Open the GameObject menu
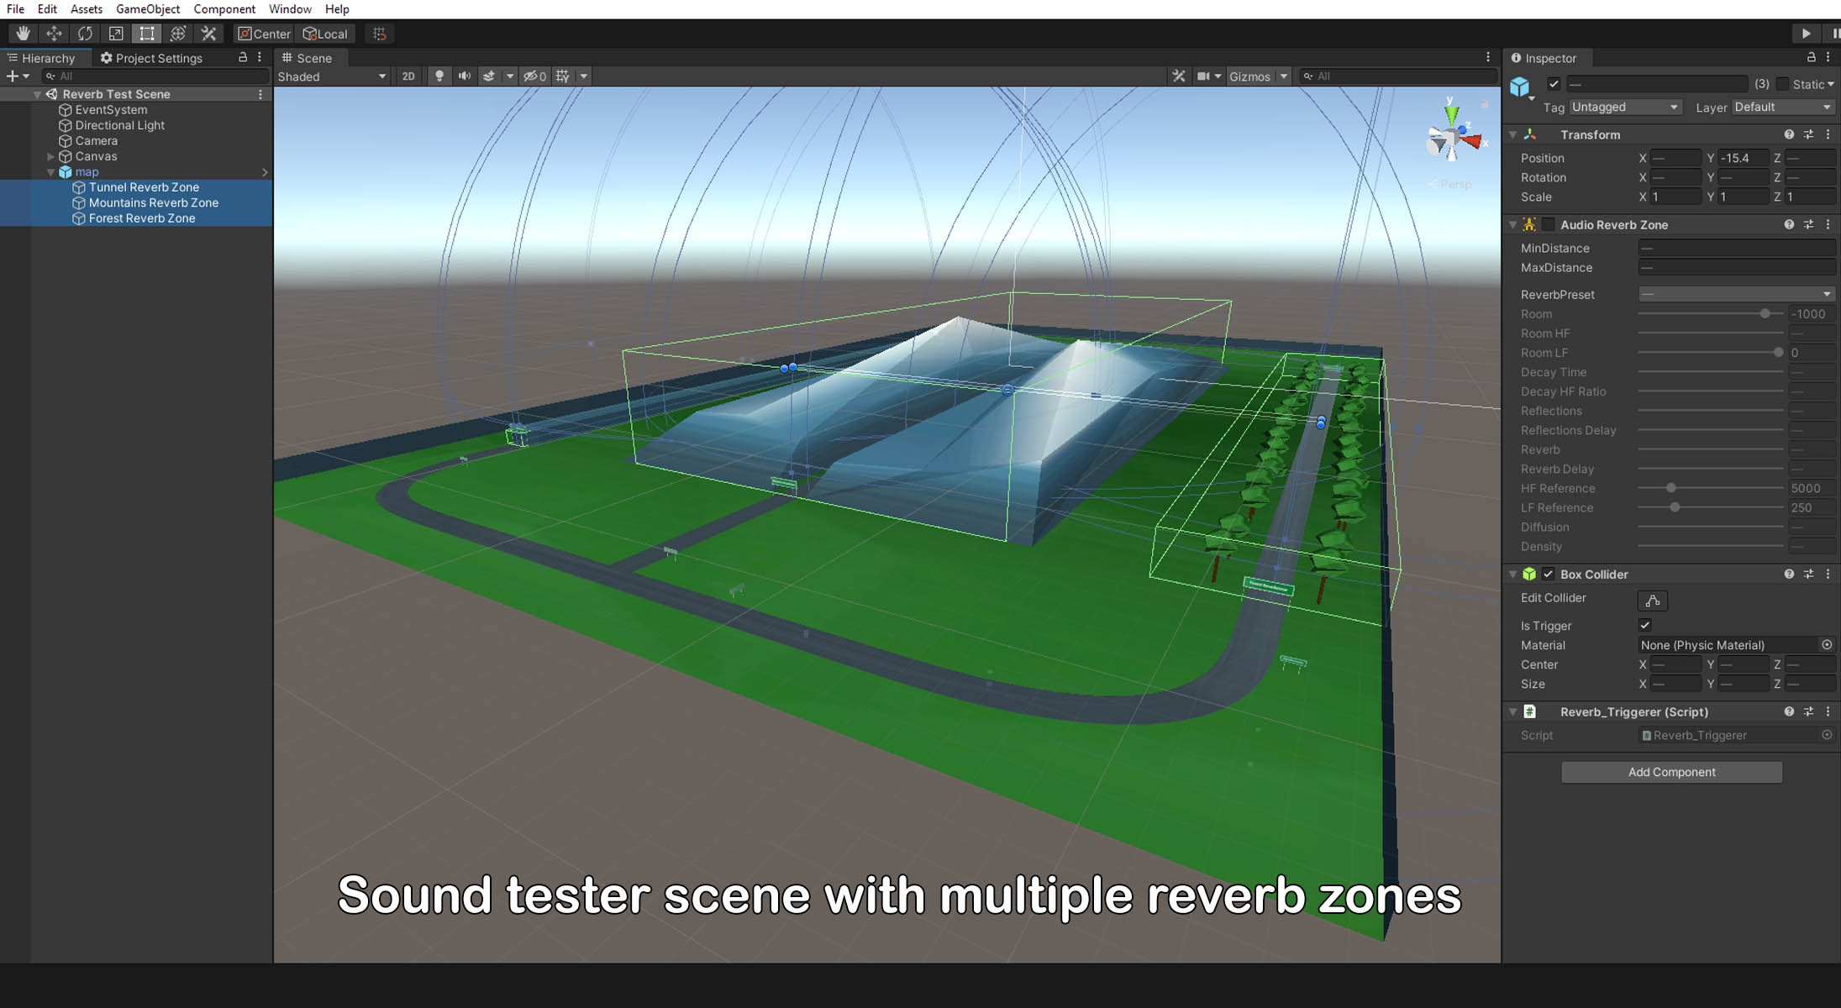 coord(147,9)
